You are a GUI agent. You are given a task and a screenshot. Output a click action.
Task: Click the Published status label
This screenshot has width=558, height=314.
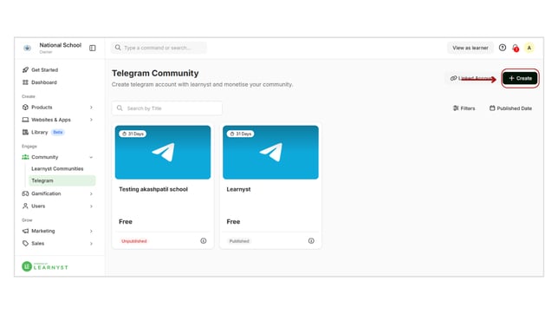coord(239,241)
